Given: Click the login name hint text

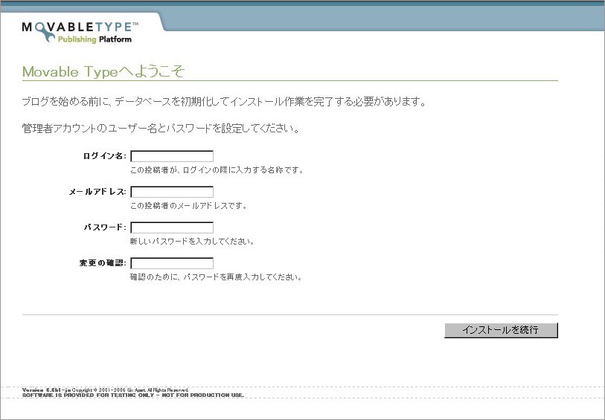Looking at the screenshot, I should [x=217, y=170].
